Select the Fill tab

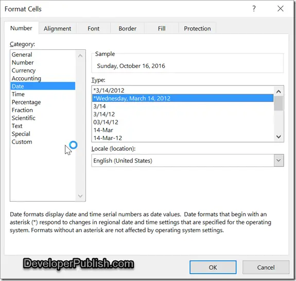point(162,28)
